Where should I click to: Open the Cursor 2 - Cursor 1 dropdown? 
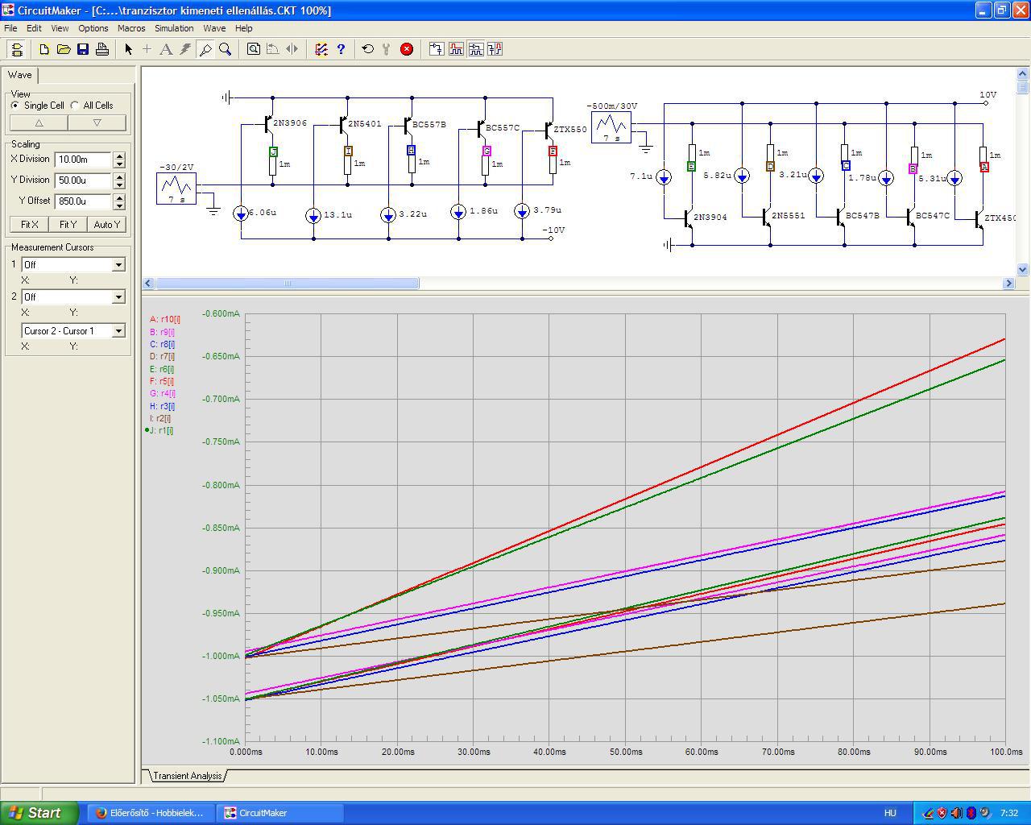[x=118, y=330]
